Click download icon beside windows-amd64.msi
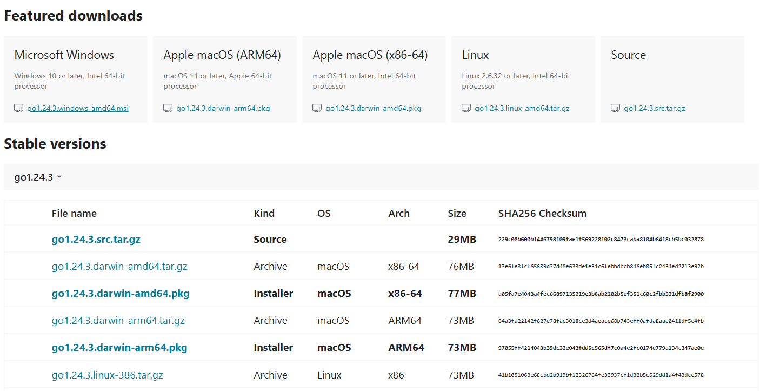Viewport: 760px width, 391px height. 19,108
